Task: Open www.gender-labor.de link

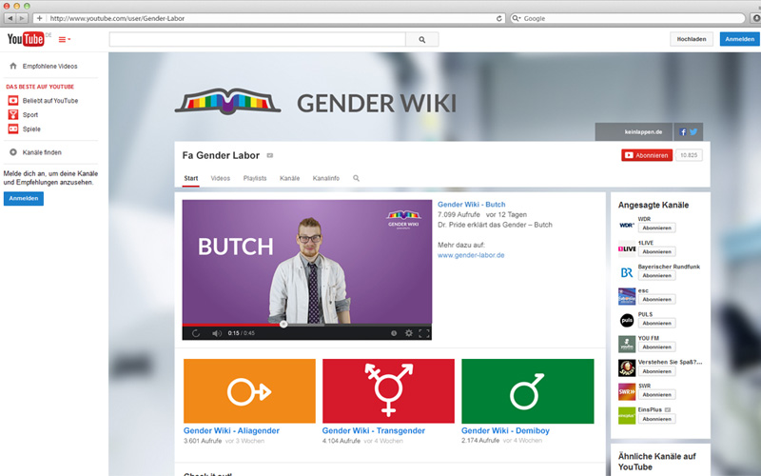Action: (471, 255)
